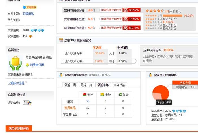The height and width of the screenshot is (133, 198).
Task: Switch to the 半年以前 tab
Action: coord(119,85)
